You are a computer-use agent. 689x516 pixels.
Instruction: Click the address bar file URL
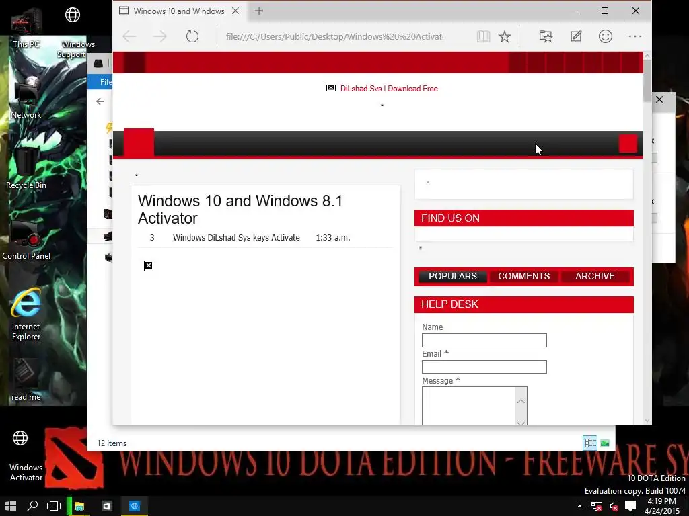334,36
